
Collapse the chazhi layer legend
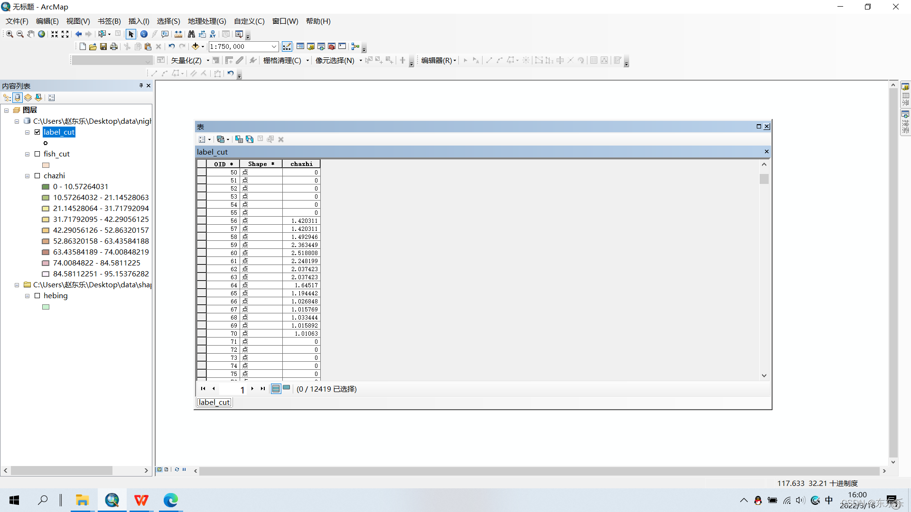point(28,176)
